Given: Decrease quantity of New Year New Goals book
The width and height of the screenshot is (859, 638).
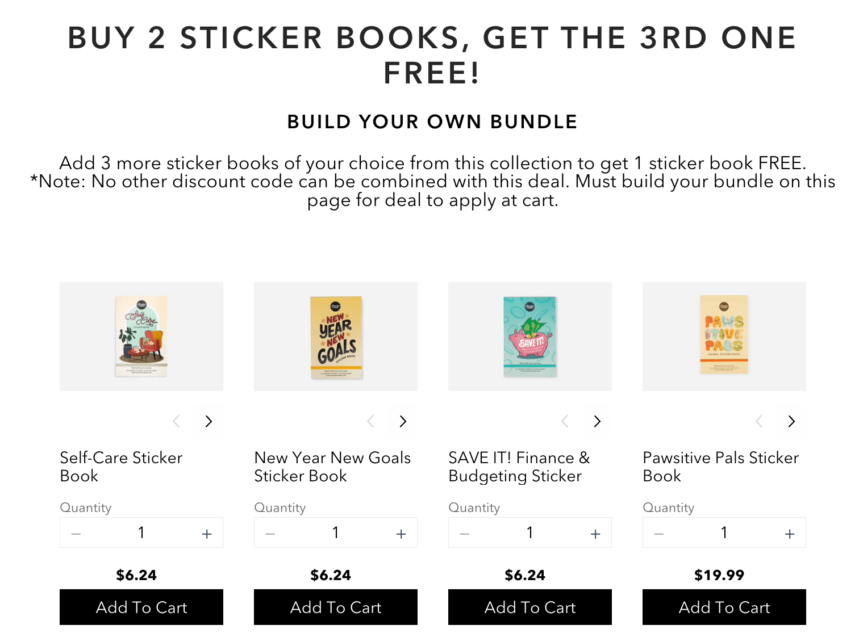Looking at the screenshot, I should click(270, 532).
